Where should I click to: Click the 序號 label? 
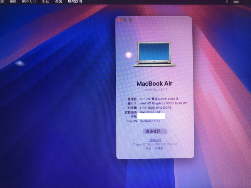(x=134, y=117)
